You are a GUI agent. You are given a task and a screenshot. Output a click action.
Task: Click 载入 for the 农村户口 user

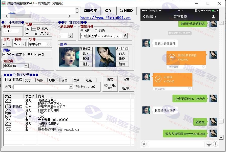click(122, 53)
